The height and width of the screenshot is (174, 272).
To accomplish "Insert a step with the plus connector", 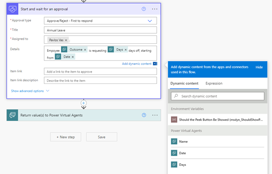I will tap(84, 103).
